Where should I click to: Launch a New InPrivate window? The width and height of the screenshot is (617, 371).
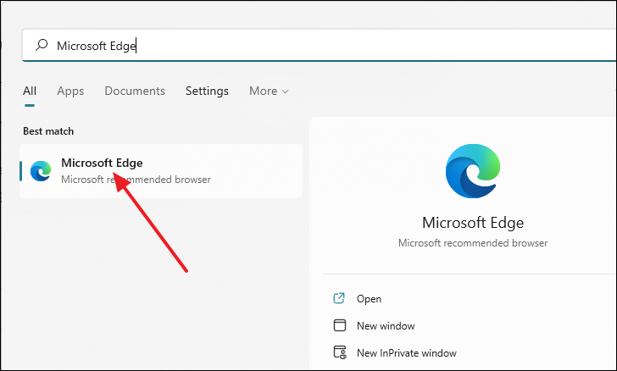click(x=407, y=353)
